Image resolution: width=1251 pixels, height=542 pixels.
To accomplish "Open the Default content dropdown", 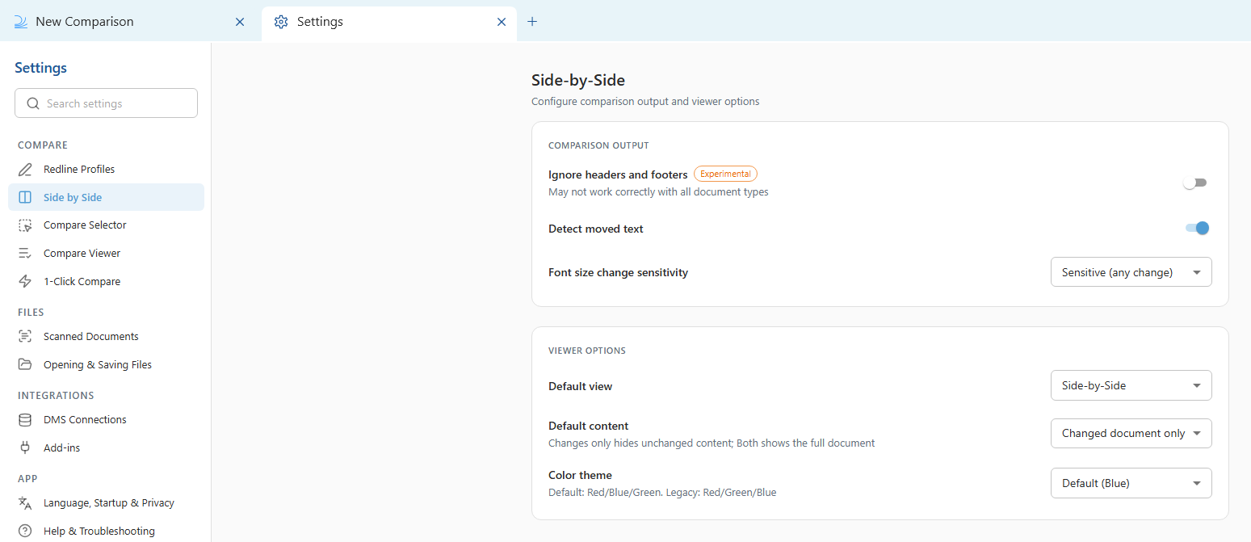I will tap(1131, 433).
